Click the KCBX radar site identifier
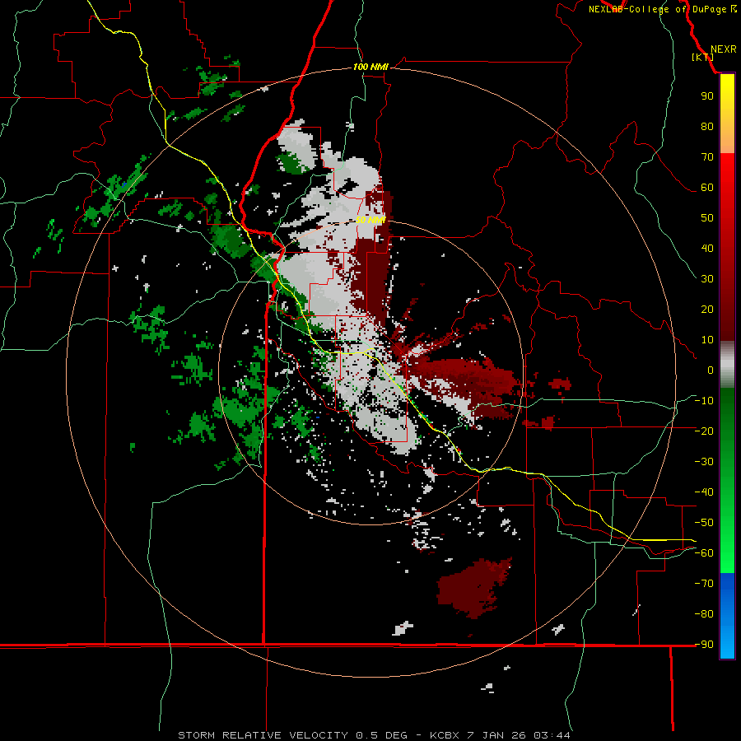 click(445, 735)
